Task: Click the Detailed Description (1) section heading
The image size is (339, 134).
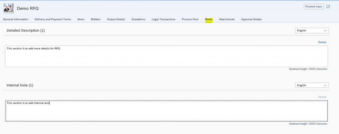Action: 26,30
